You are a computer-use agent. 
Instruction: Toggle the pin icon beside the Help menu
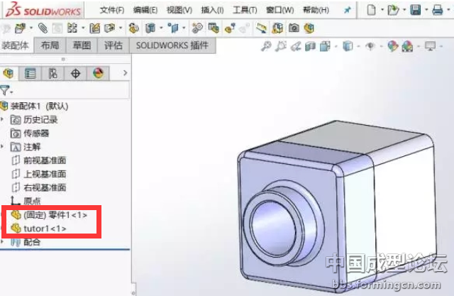[x=347, y=11]
